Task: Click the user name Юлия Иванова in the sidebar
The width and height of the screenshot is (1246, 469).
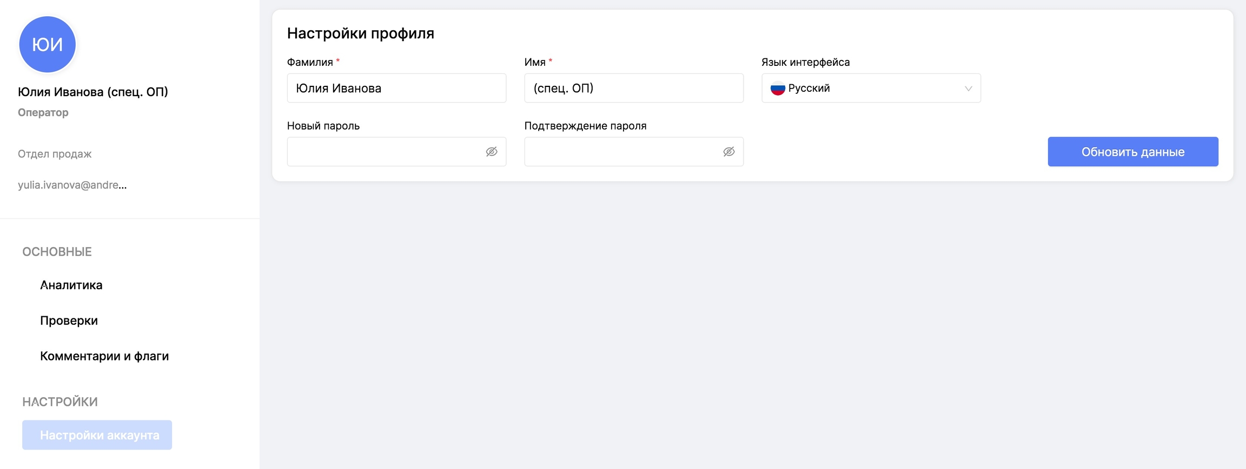Action: point(93,92)
